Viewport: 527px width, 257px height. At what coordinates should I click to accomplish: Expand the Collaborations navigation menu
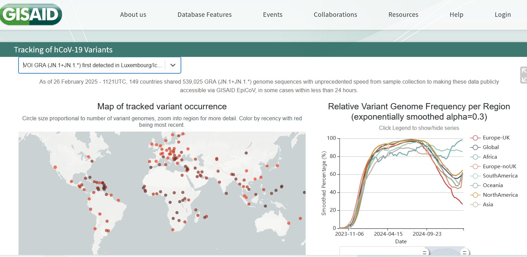click(x=335, y=15)
